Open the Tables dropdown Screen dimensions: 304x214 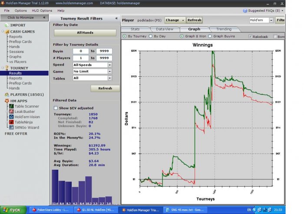110,78
